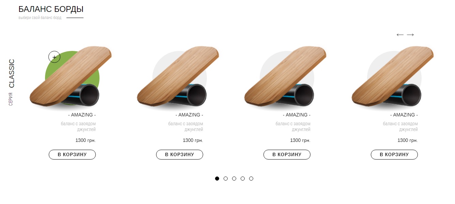
Task: Select the third carousel pagination dot
Action: point(234,179)
